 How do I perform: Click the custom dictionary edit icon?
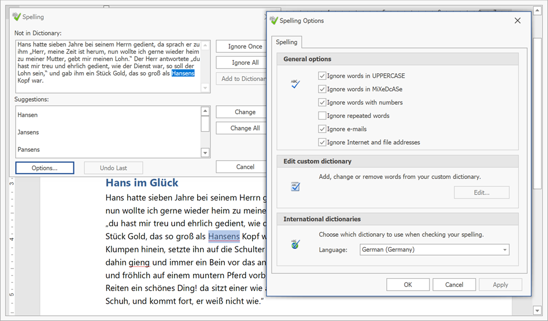pyautogui.click(x=295, y=186)
